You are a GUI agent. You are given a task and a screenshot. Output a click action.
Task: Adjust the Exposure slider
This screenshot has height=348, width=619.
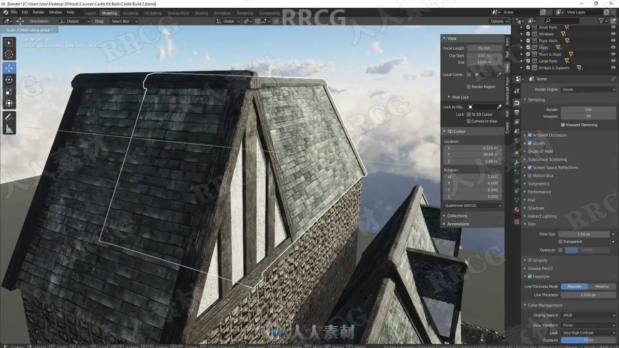pos(589,340)
